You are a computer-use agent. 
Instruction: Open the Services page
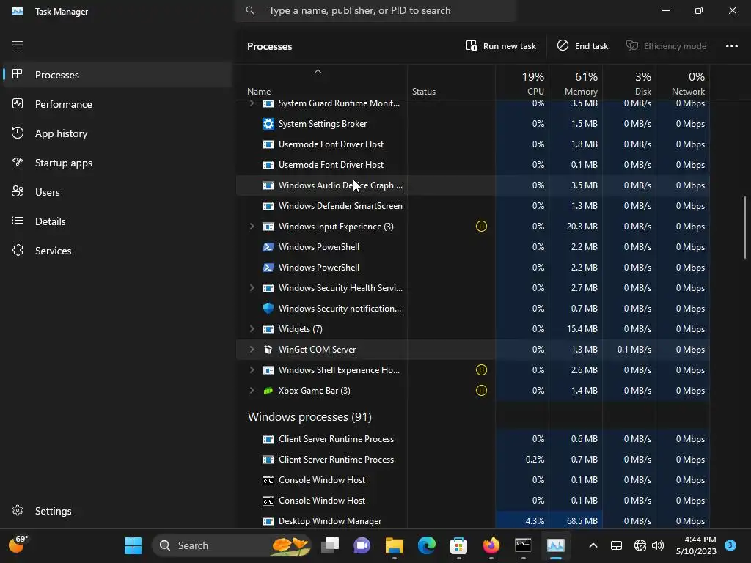coord(117,251)
